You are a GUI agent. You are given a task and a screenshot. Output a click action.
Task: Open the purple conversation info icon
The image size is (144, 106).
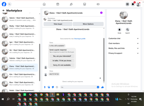click(x=101, y=13)
